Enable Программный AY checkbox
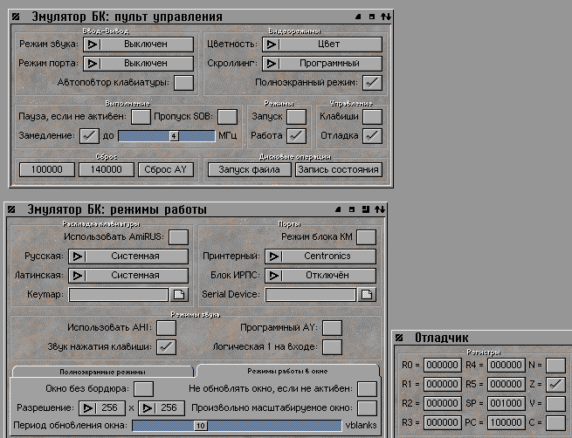 pyautogui.click(x=333, y=327)
